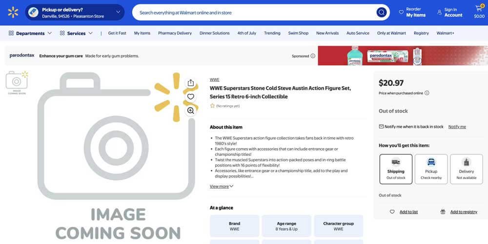Click the info icon next to Sponsored
This screenshot has height=244, width=488.
coord(313,56)
